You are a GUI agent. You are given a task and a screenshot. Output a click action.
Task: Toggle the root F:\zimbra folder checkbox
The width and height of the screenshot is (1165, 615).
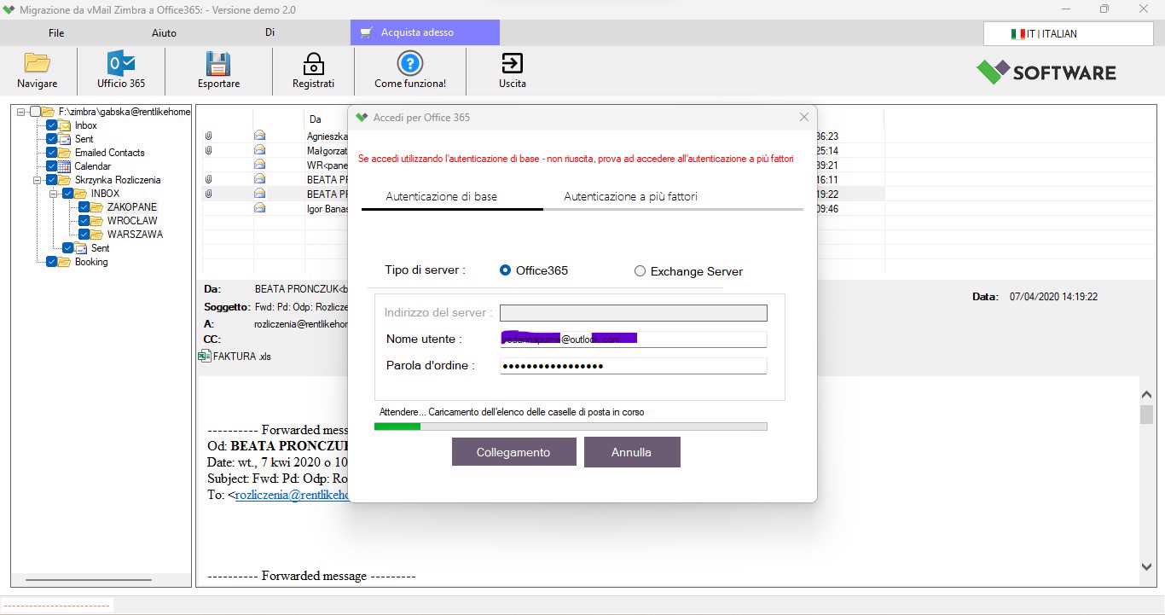35,112
